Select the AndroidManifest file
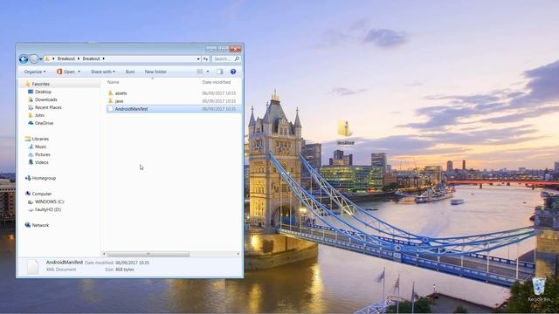Image resolution: width=559 pixels, height=314 pixels. [131, 109]
